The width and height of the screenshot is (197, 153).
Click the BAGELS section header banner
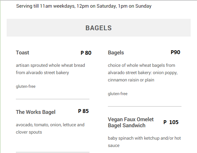pos(98,28)
